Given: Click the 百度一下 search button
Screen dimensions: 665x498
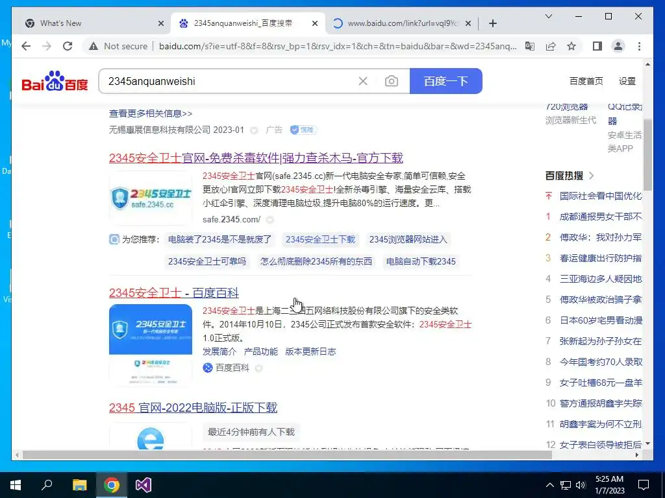Looking at the screenshot, I should (x=445, y=81).
